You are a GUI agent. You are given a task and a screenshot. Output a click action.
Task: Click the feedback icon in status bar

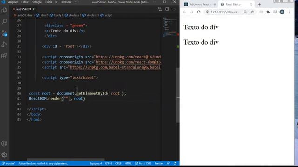coord(168,163)
